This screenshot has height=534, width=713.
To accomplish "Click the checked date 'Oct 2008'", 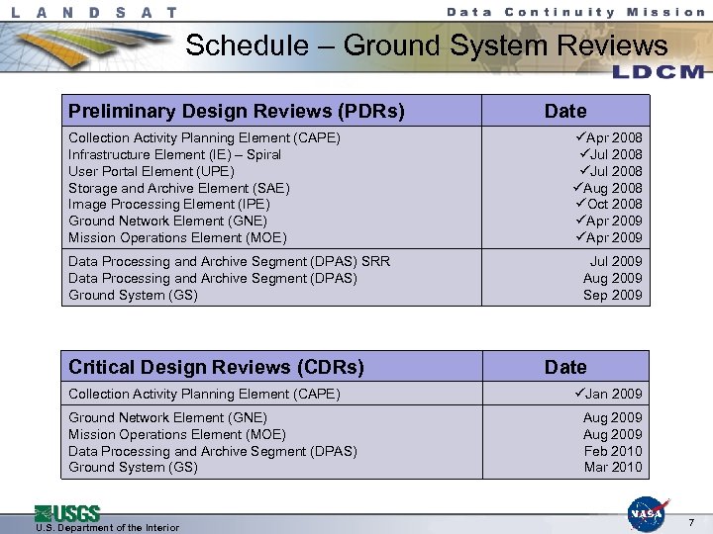I will click(609, 204).
